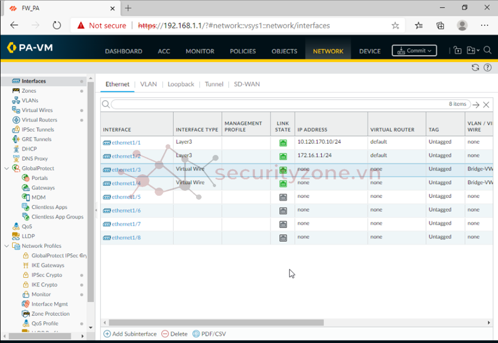Open Interfaces in the sidebar
This screenshot has height=343, width=498.
(33, 81)
